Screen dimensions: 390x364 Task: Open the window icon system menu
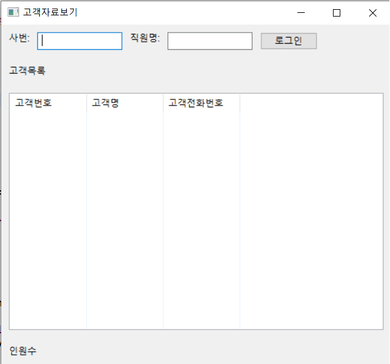tap(13, 12)
